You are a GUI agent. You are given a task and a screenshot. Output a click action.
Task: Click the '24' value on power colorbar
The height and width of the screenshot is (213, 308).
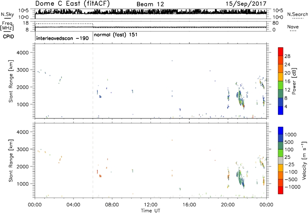(x=287, y=65)
